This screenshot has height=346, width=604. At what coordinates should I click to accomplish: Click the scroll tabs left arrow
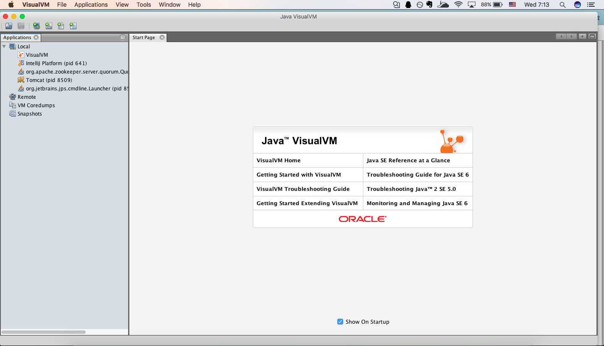coord(561,37)
